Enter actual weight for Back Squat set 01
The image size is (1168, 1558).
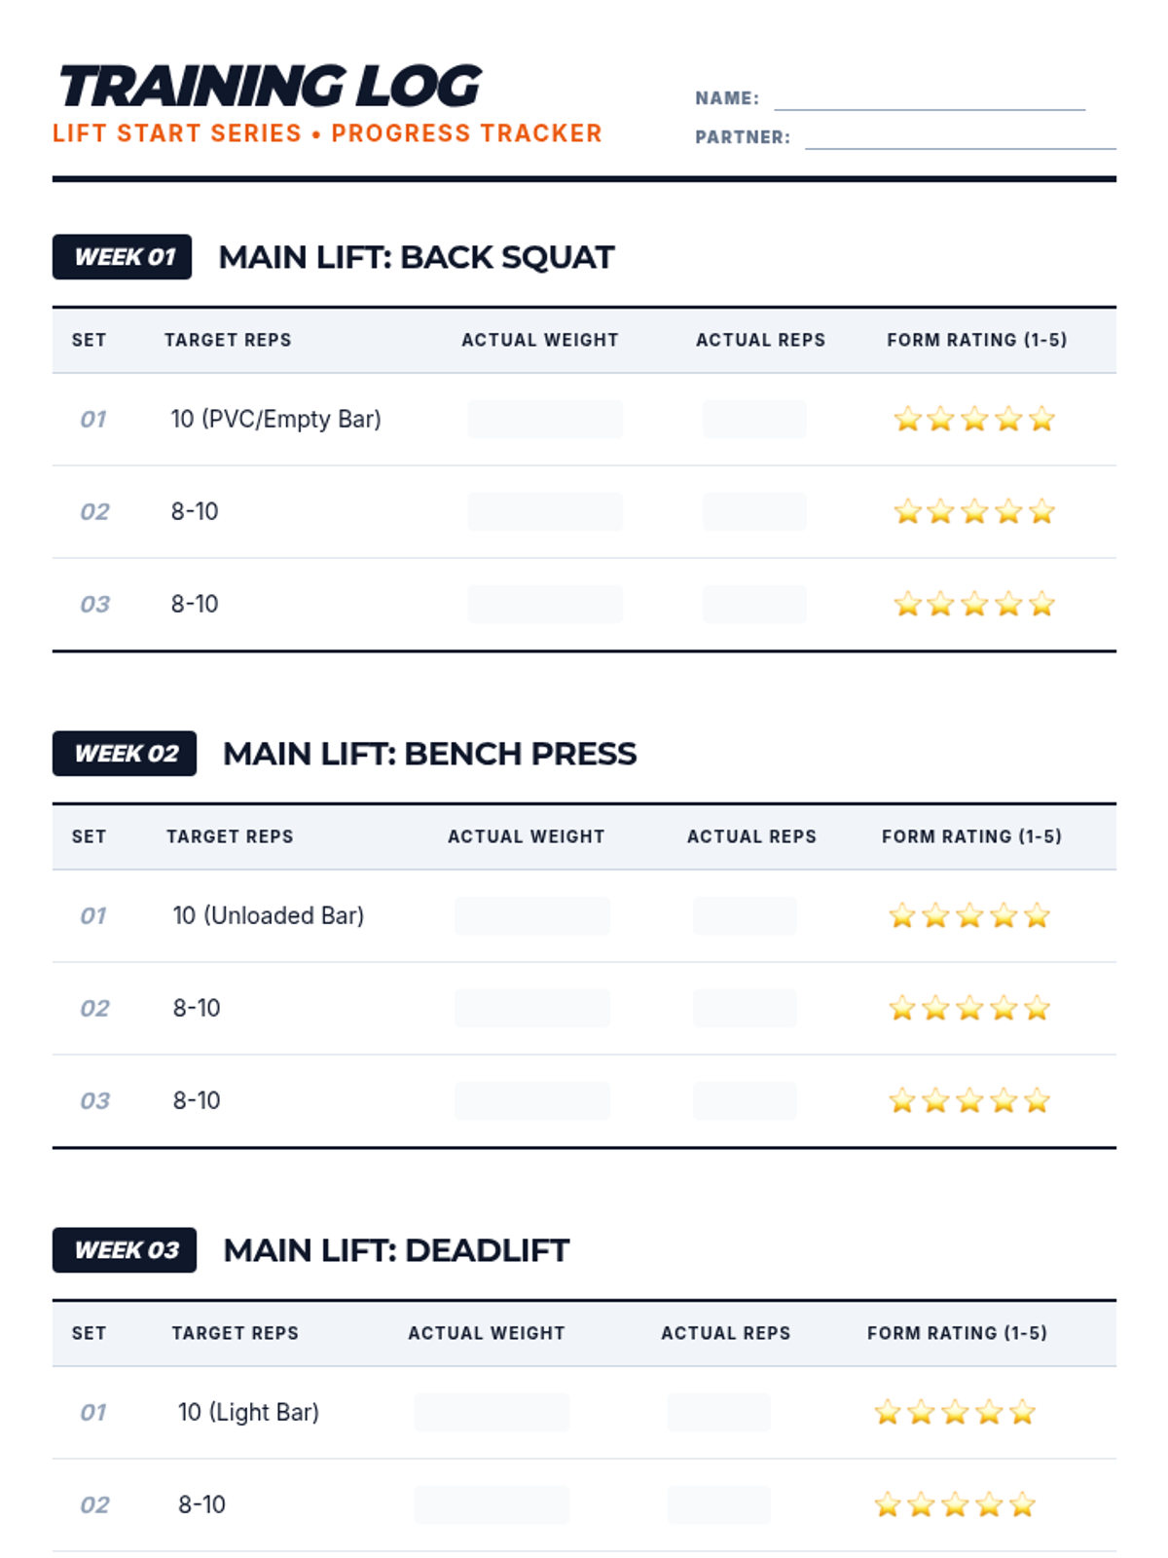pos(545,420)
